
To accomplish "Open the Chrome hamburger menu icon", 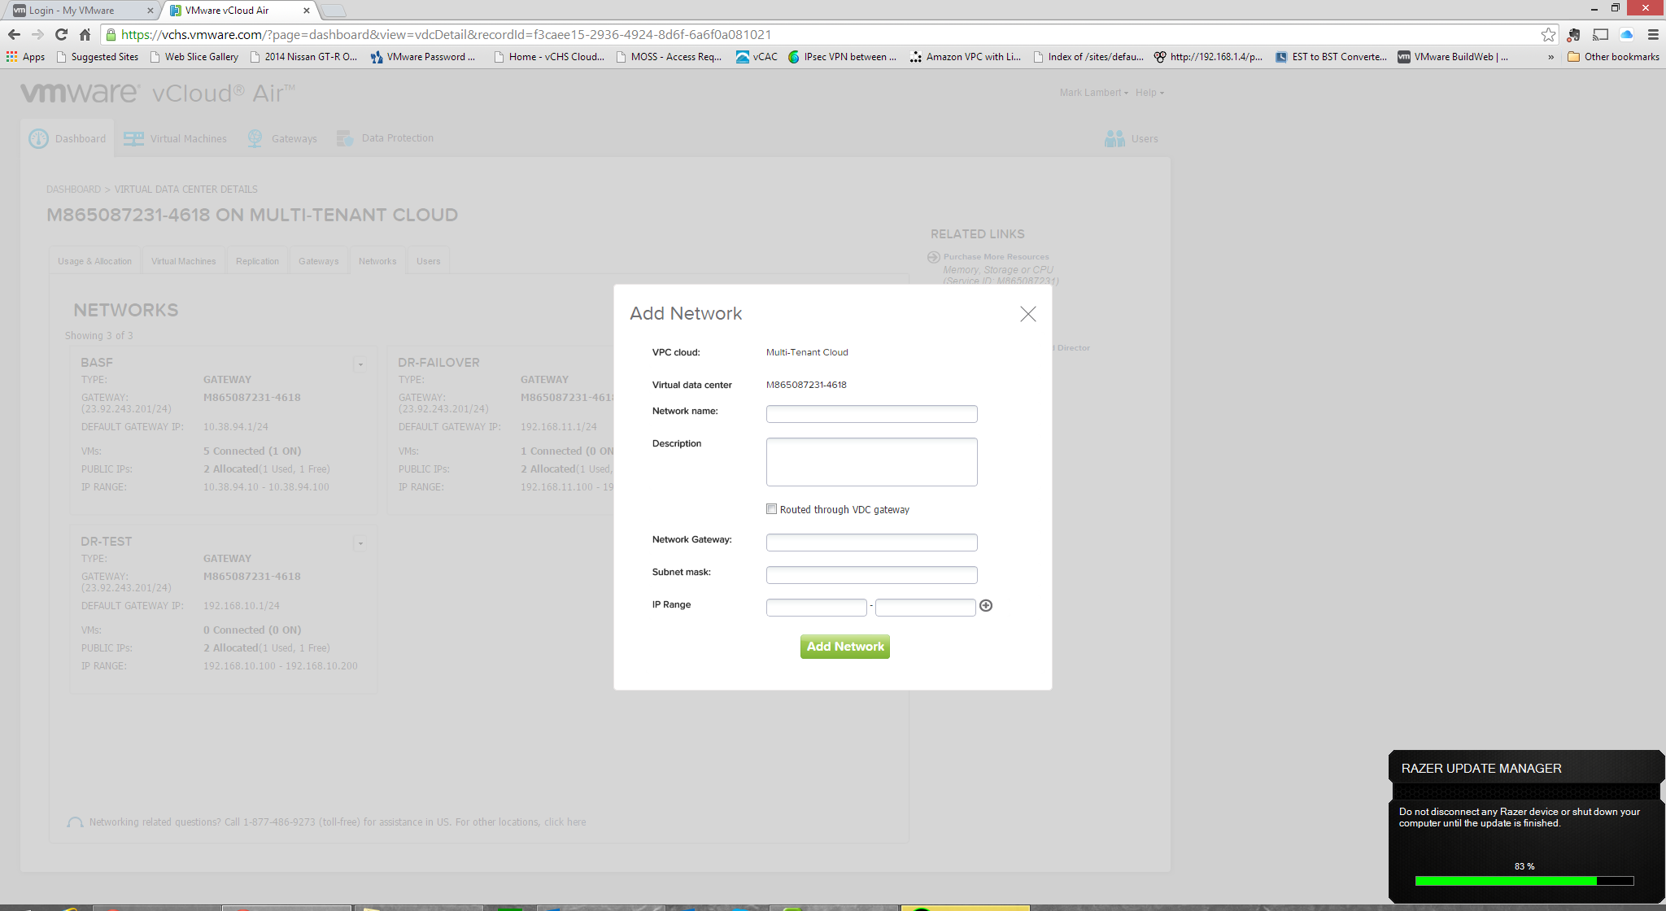I will (1653, 34).
